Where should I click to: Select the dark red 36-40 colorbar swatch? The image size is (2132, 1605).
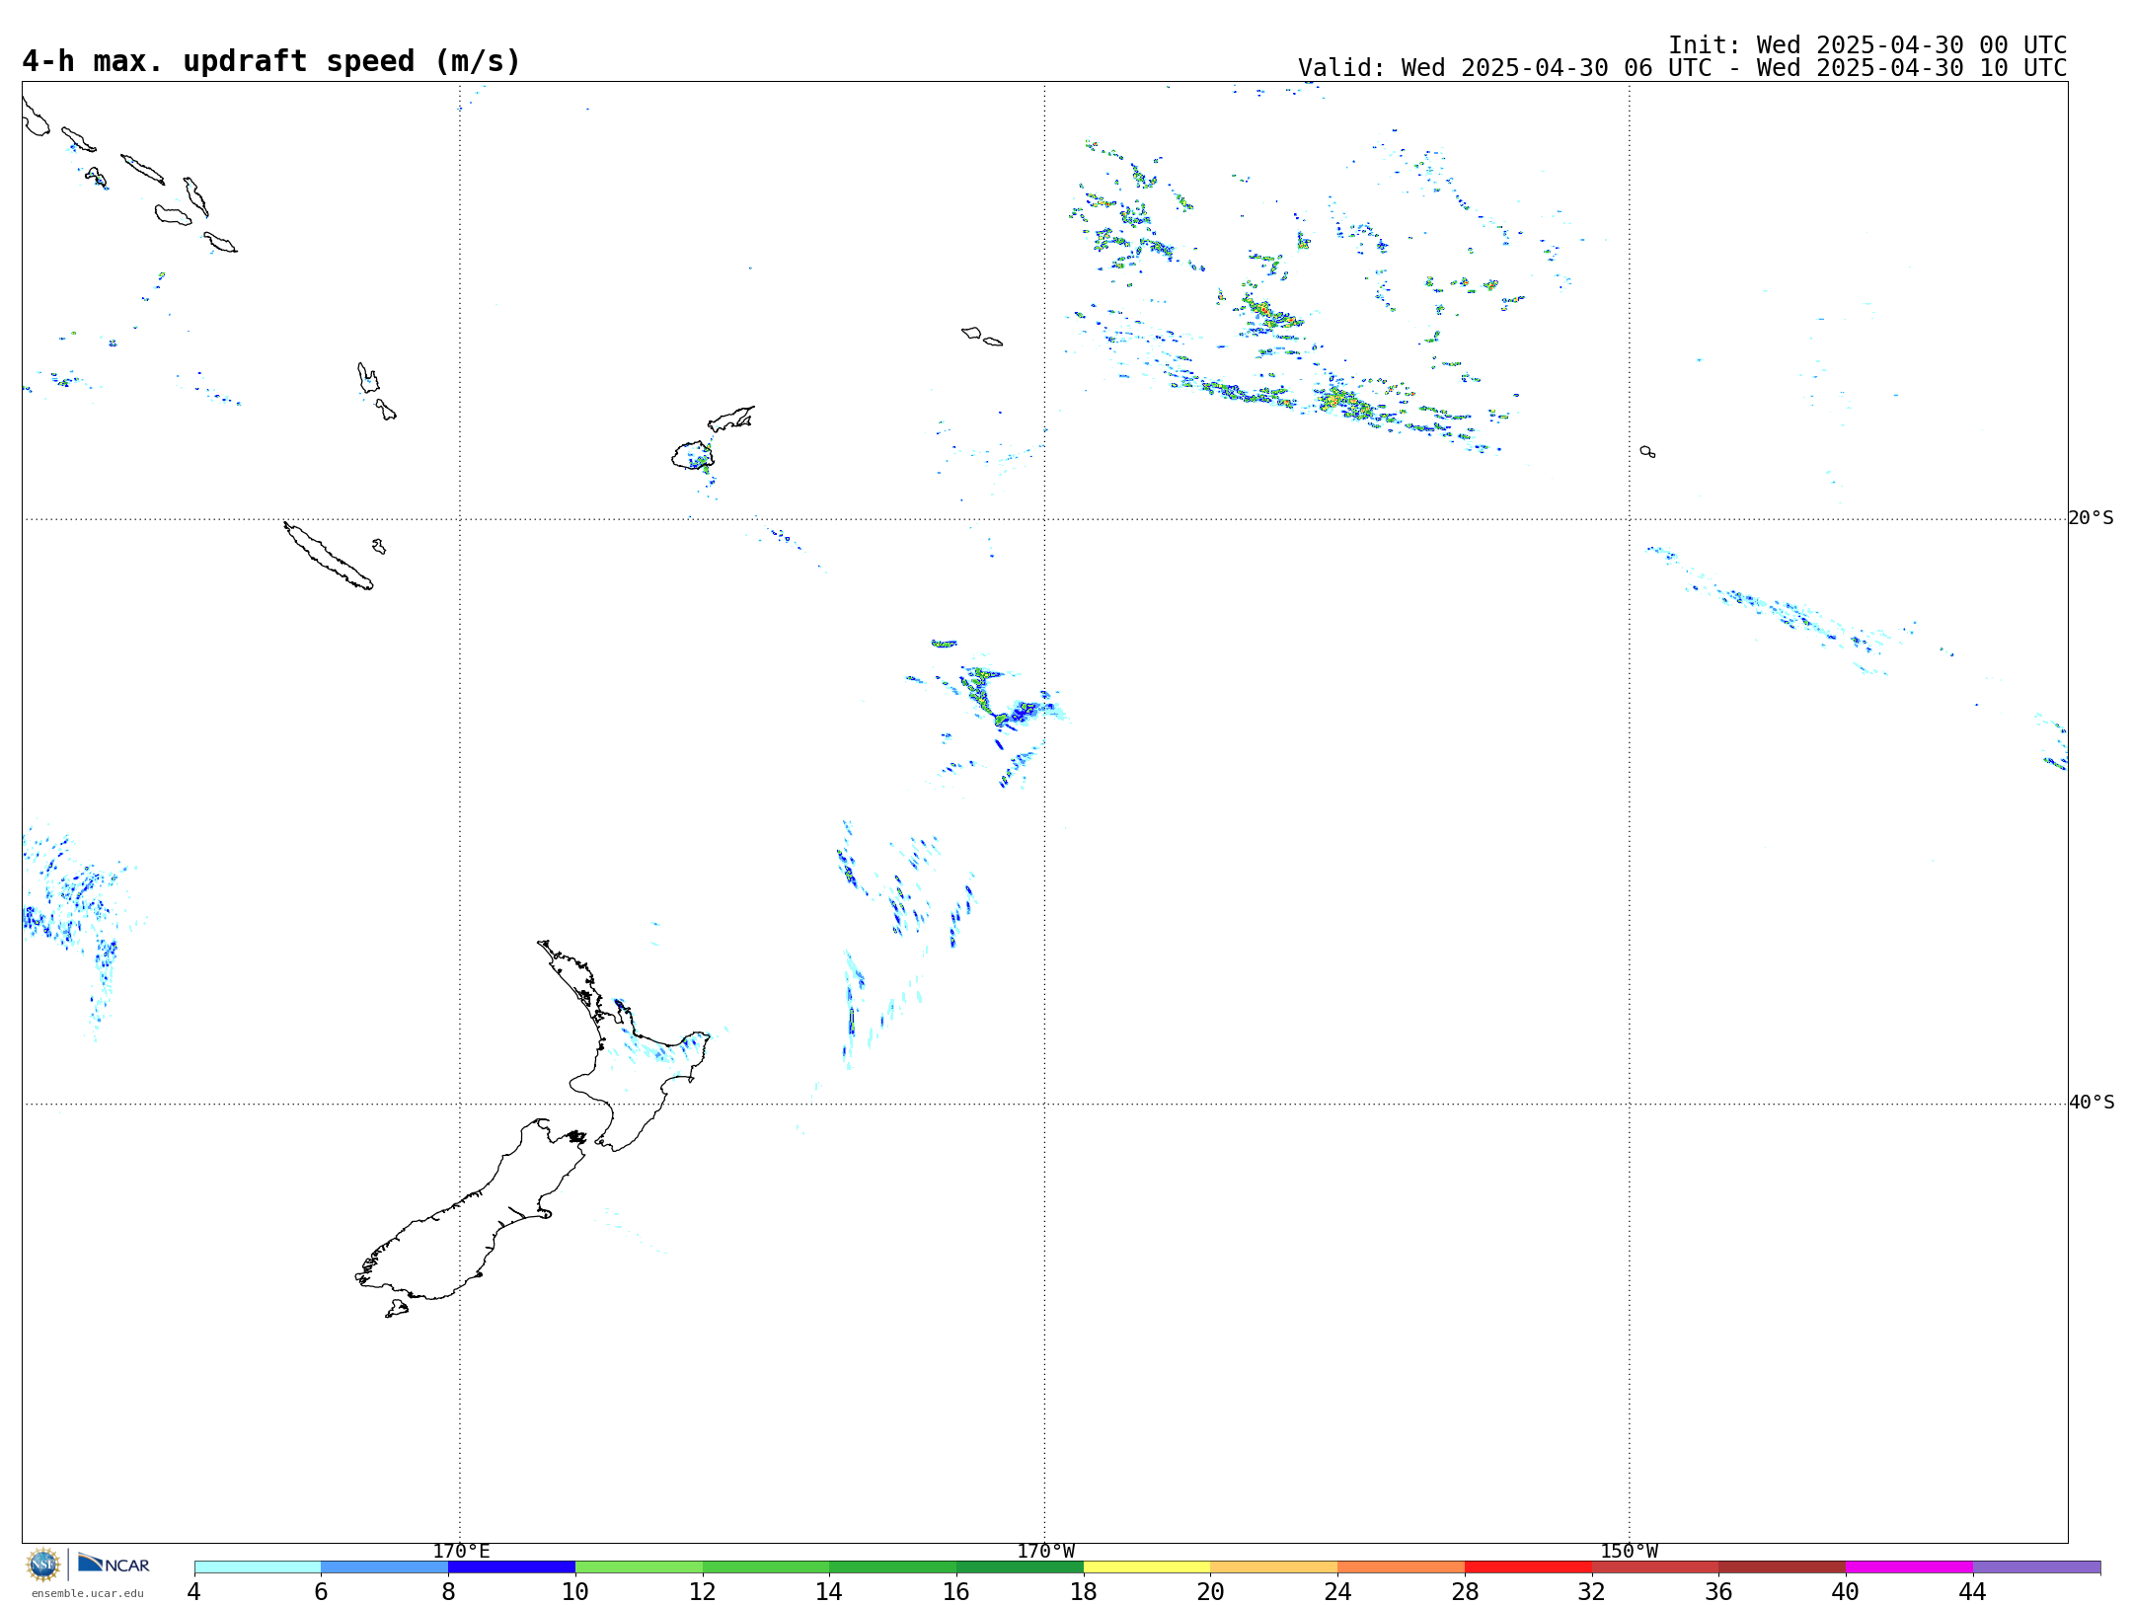pos(1783,1567)
